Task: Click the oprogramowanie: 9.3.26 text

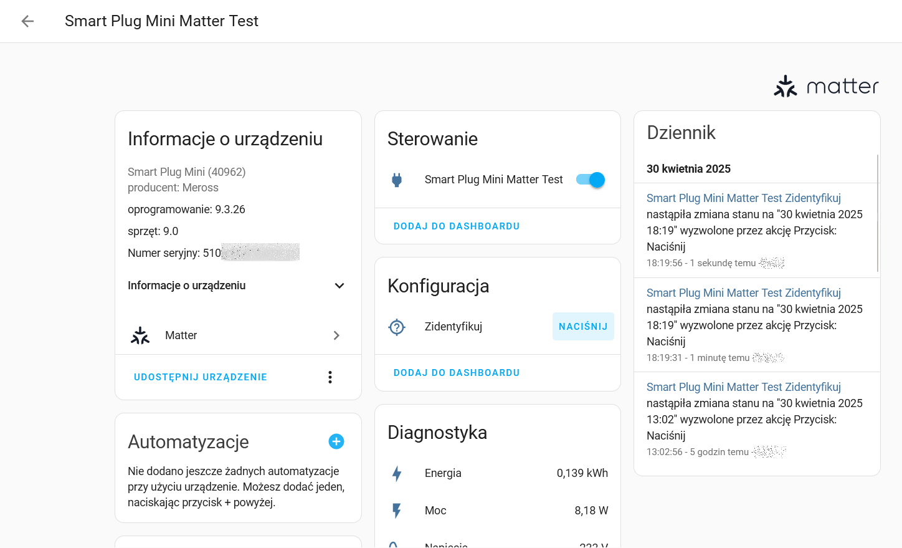Action: [186, 209]
